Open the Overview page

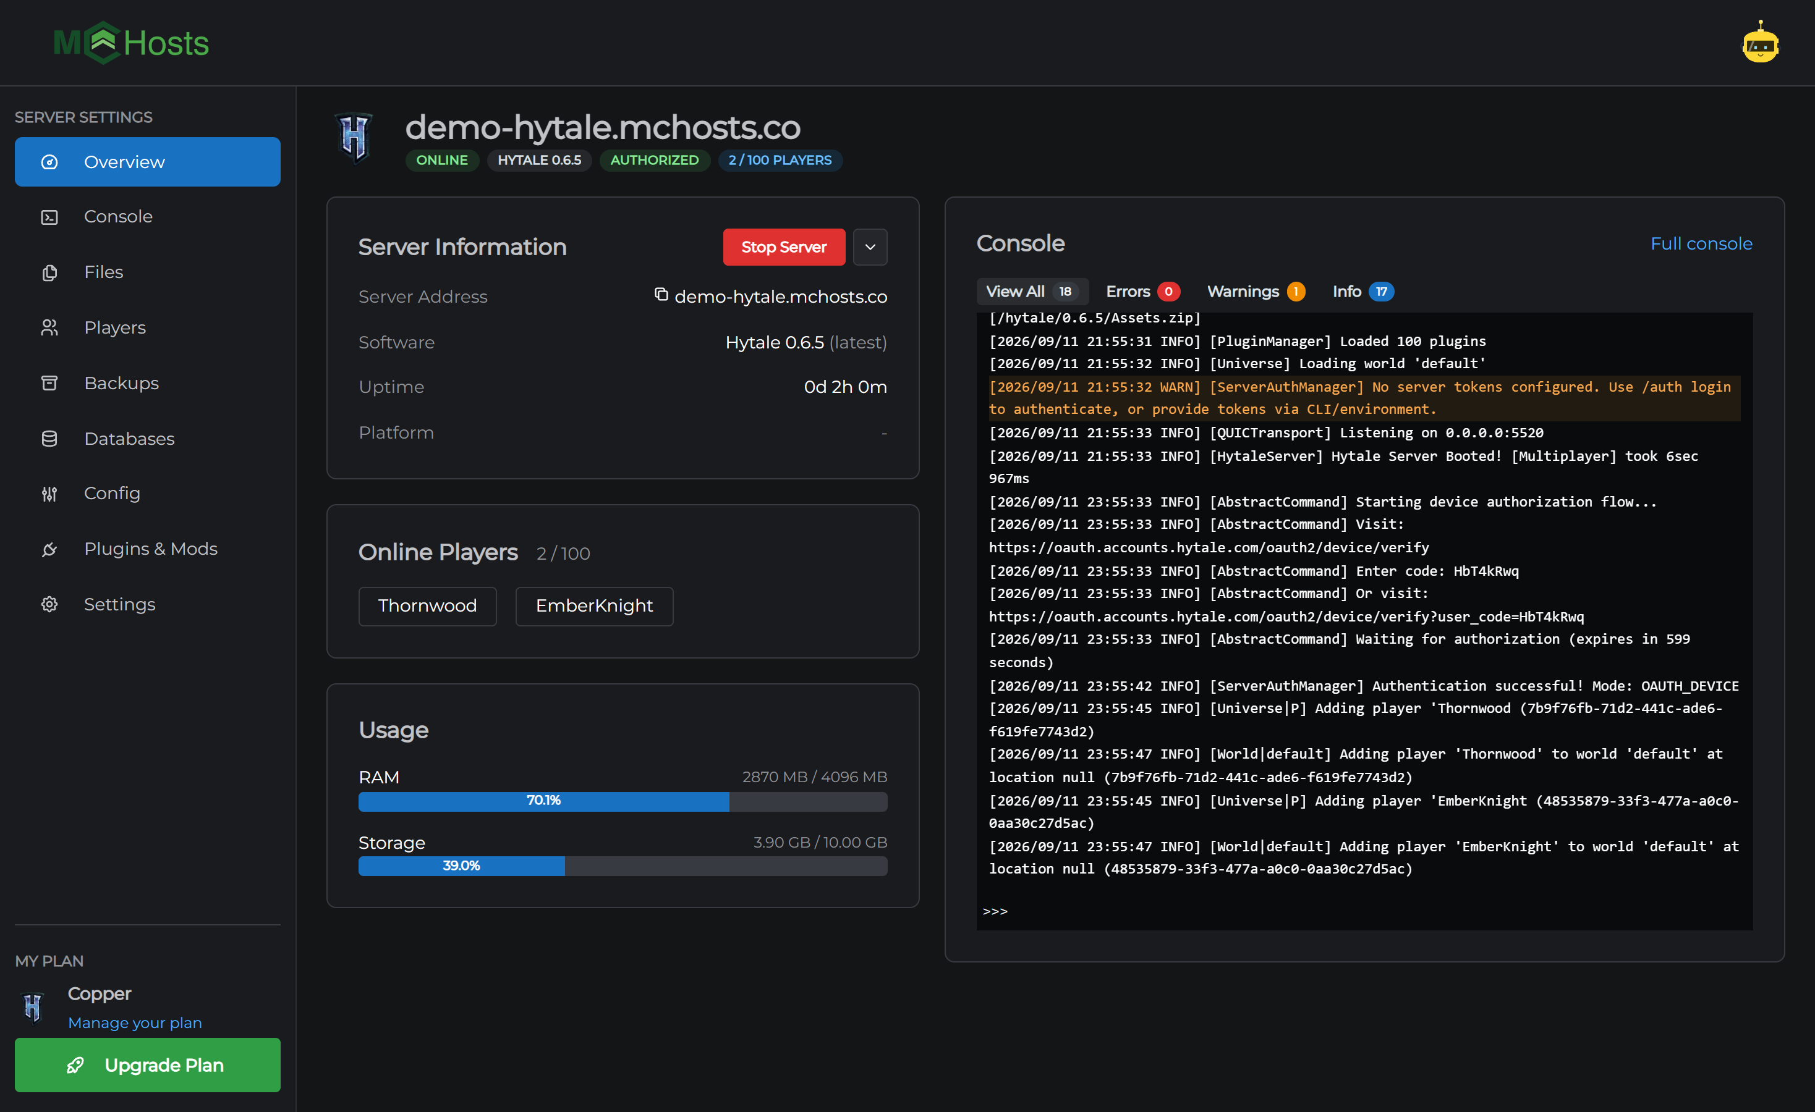click(x=147, y=162)
